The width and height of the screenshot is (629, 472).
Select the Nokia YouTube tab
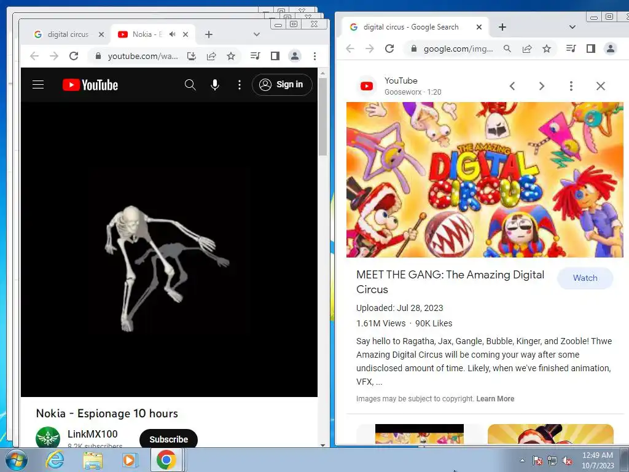[147, 34]
